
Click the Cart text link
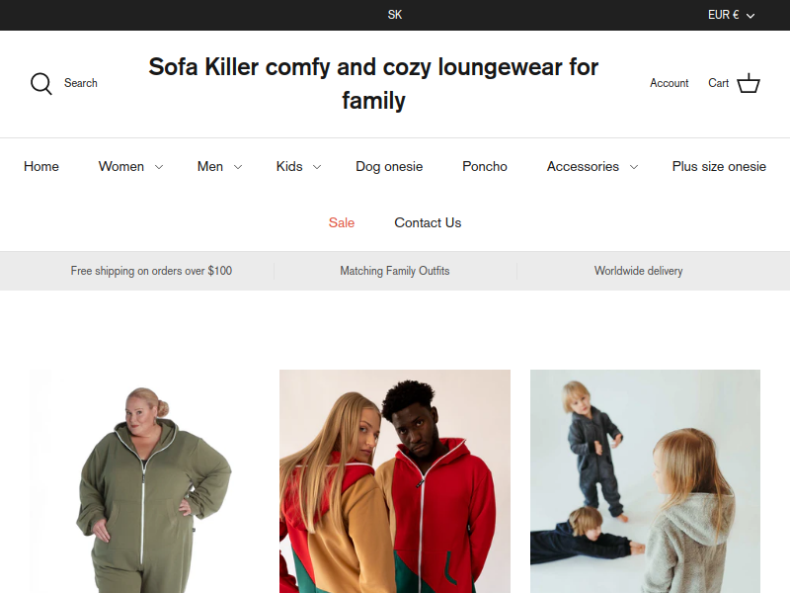click(x=719, y=83)
